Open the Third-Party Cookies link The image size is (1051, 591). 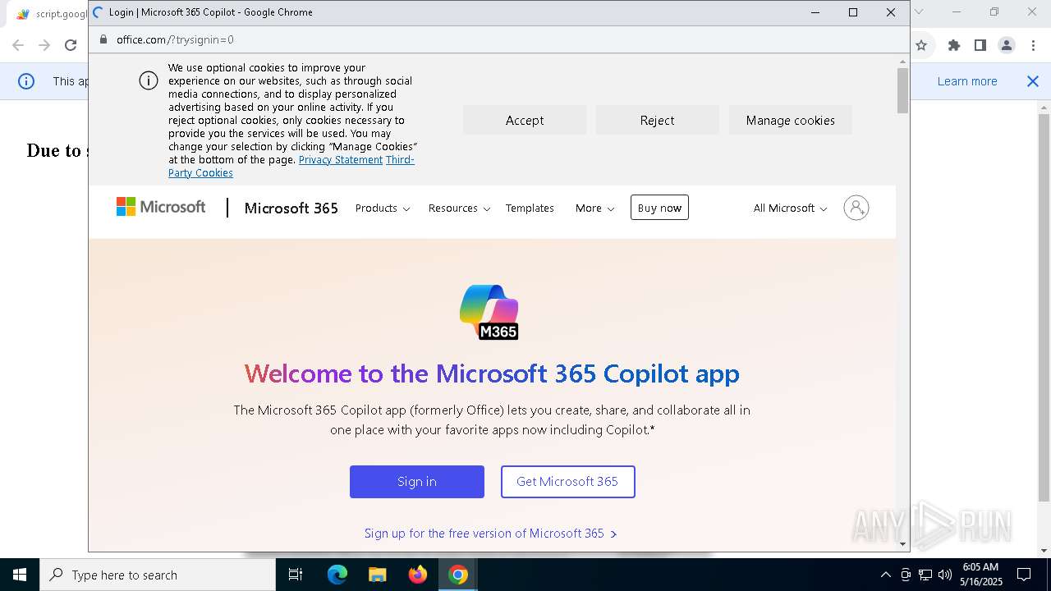[x=200, y=173]
